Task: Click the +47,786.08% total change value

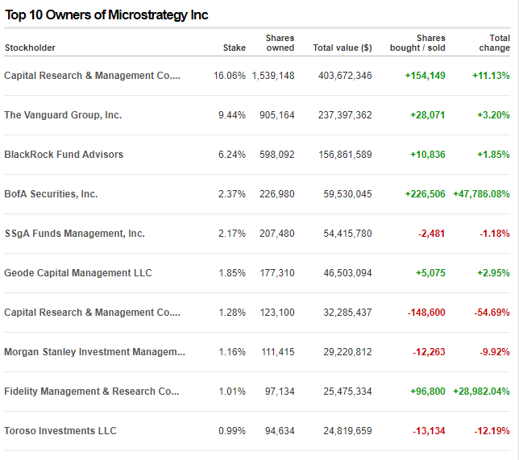Action: tap(482, 194)
